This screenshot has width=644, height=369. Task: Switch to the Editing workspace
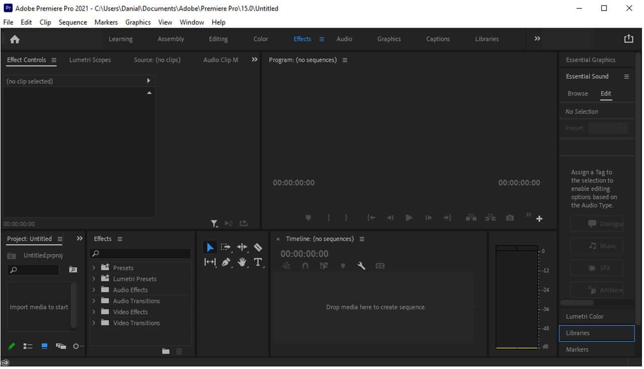tap(218, 39)
